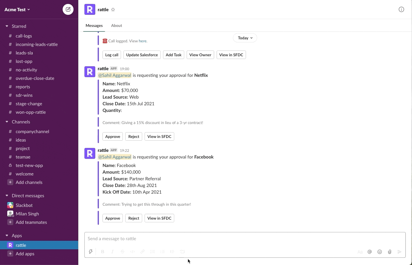
Task: Click the 19:22 timestamp on Facebook message
Action: point(124,150)
